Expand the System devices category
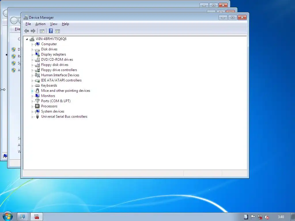Image resolution: width=295 pixels, height=221 pixels. tap(32, 112)
